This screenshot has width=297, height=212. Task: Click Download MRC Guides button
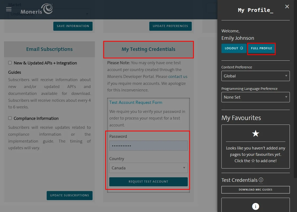tap(256, 190)
